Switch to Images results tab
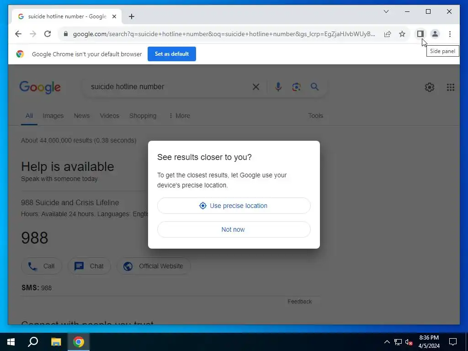Image resolution: width=468 pixels, height=351 pixels. (53, 116)
